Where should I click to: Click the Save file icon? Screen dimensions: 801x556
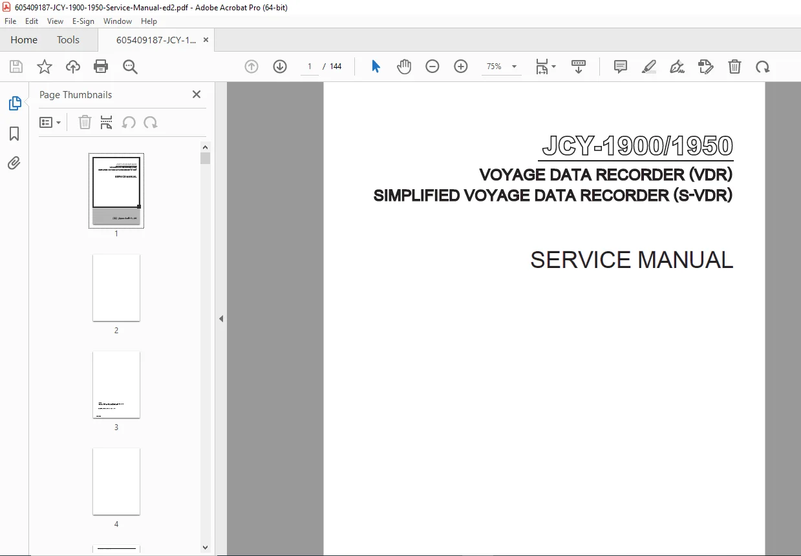tap(16, 67)
